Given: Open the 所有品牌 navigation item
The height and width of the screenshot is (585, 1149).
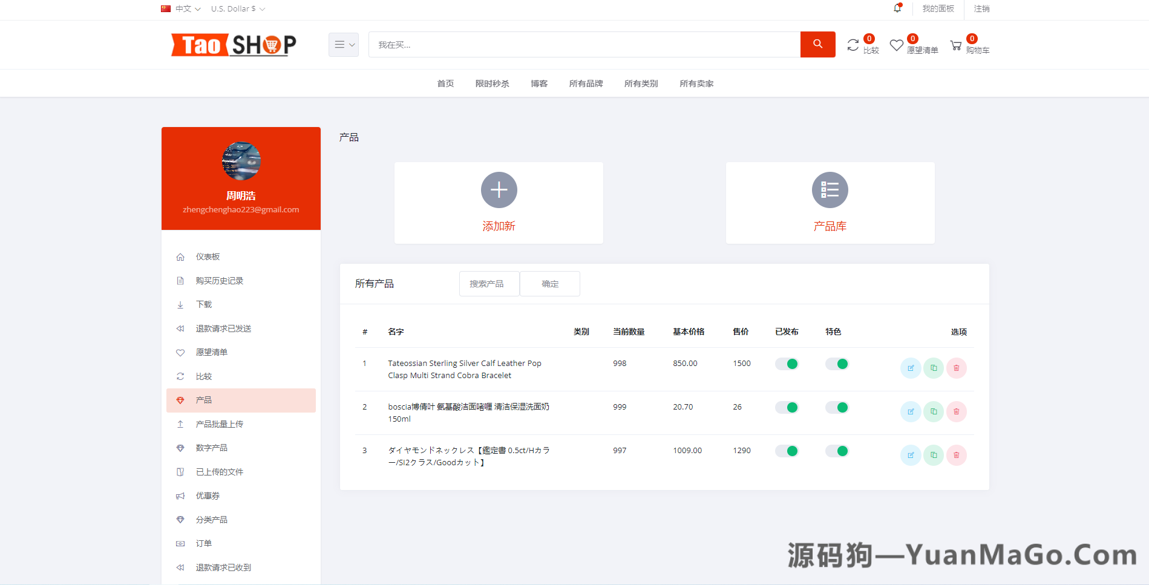Looking at the screenshot, I should click(585, 83).
